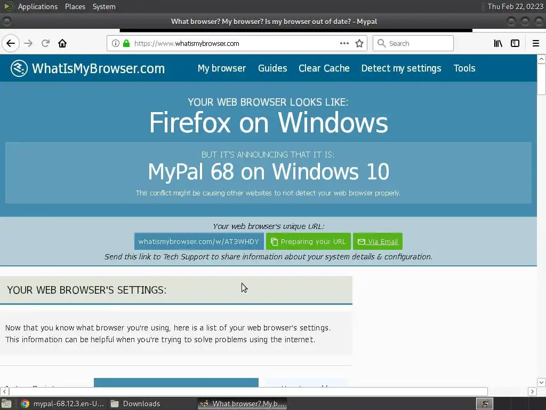Image resolution: width=546 pixels, height=410 pixels.
Task: Click the unique URL whatismybrowser.com/w/AT3WHDY
Action: (199, 242)
